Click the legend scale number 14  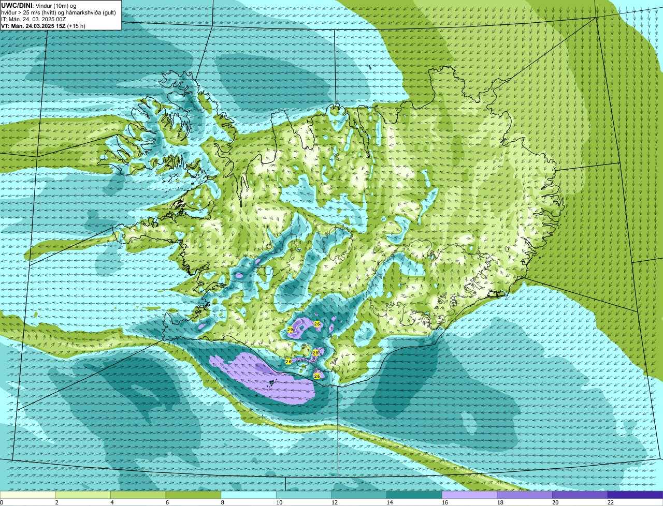tap(390, 502)
